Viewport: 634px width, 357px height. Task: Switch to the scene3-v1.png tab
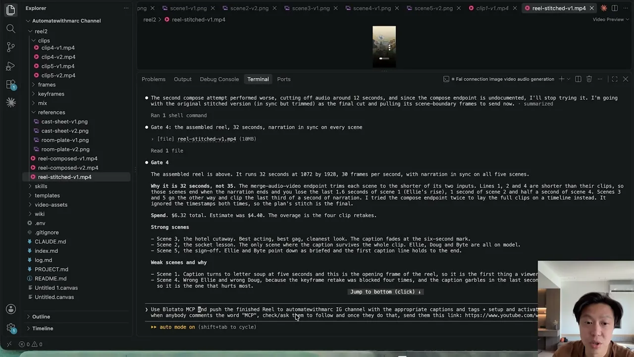(x=311, y=8)
